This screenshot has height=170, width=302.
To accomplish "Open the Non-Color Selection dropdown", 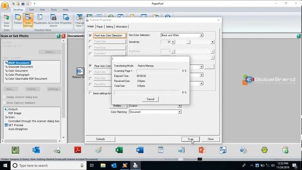I will pos(201,35).
